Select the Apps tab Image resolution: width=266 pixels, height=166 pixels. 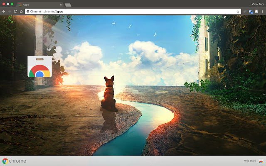(x=40, y=5)
